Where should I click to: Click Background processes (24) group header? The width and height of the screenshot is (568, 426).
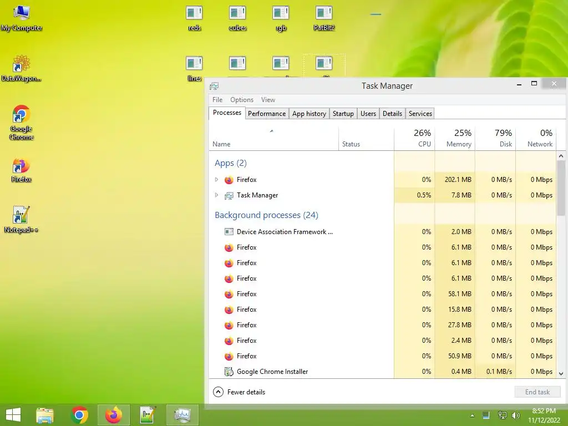[x=266, y=215]
